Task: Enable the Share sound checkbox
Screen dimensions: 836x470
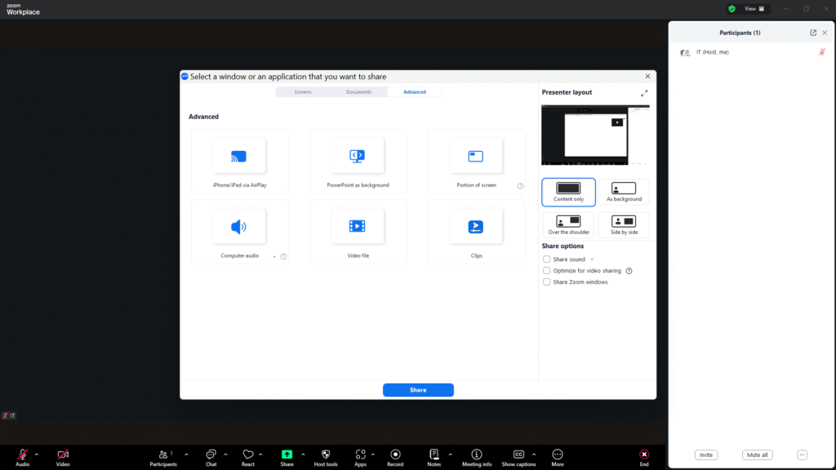Action: 547,259
